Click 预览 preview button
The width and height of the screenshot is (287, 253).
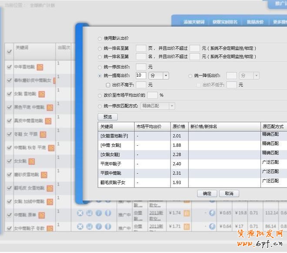[107, 117]
